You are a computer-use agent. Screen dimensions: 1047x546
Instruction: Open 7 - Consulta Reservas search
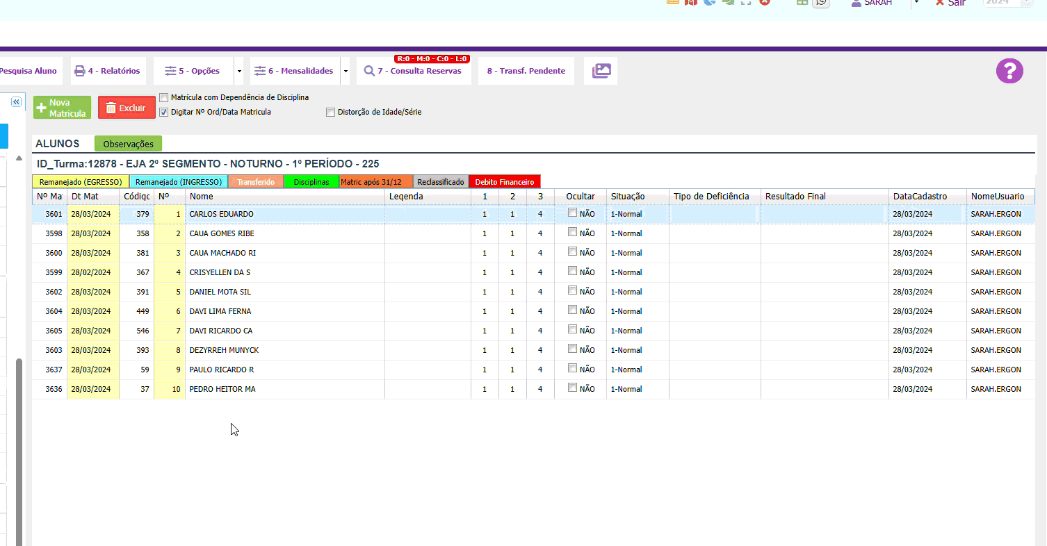(x=413, y=71)
